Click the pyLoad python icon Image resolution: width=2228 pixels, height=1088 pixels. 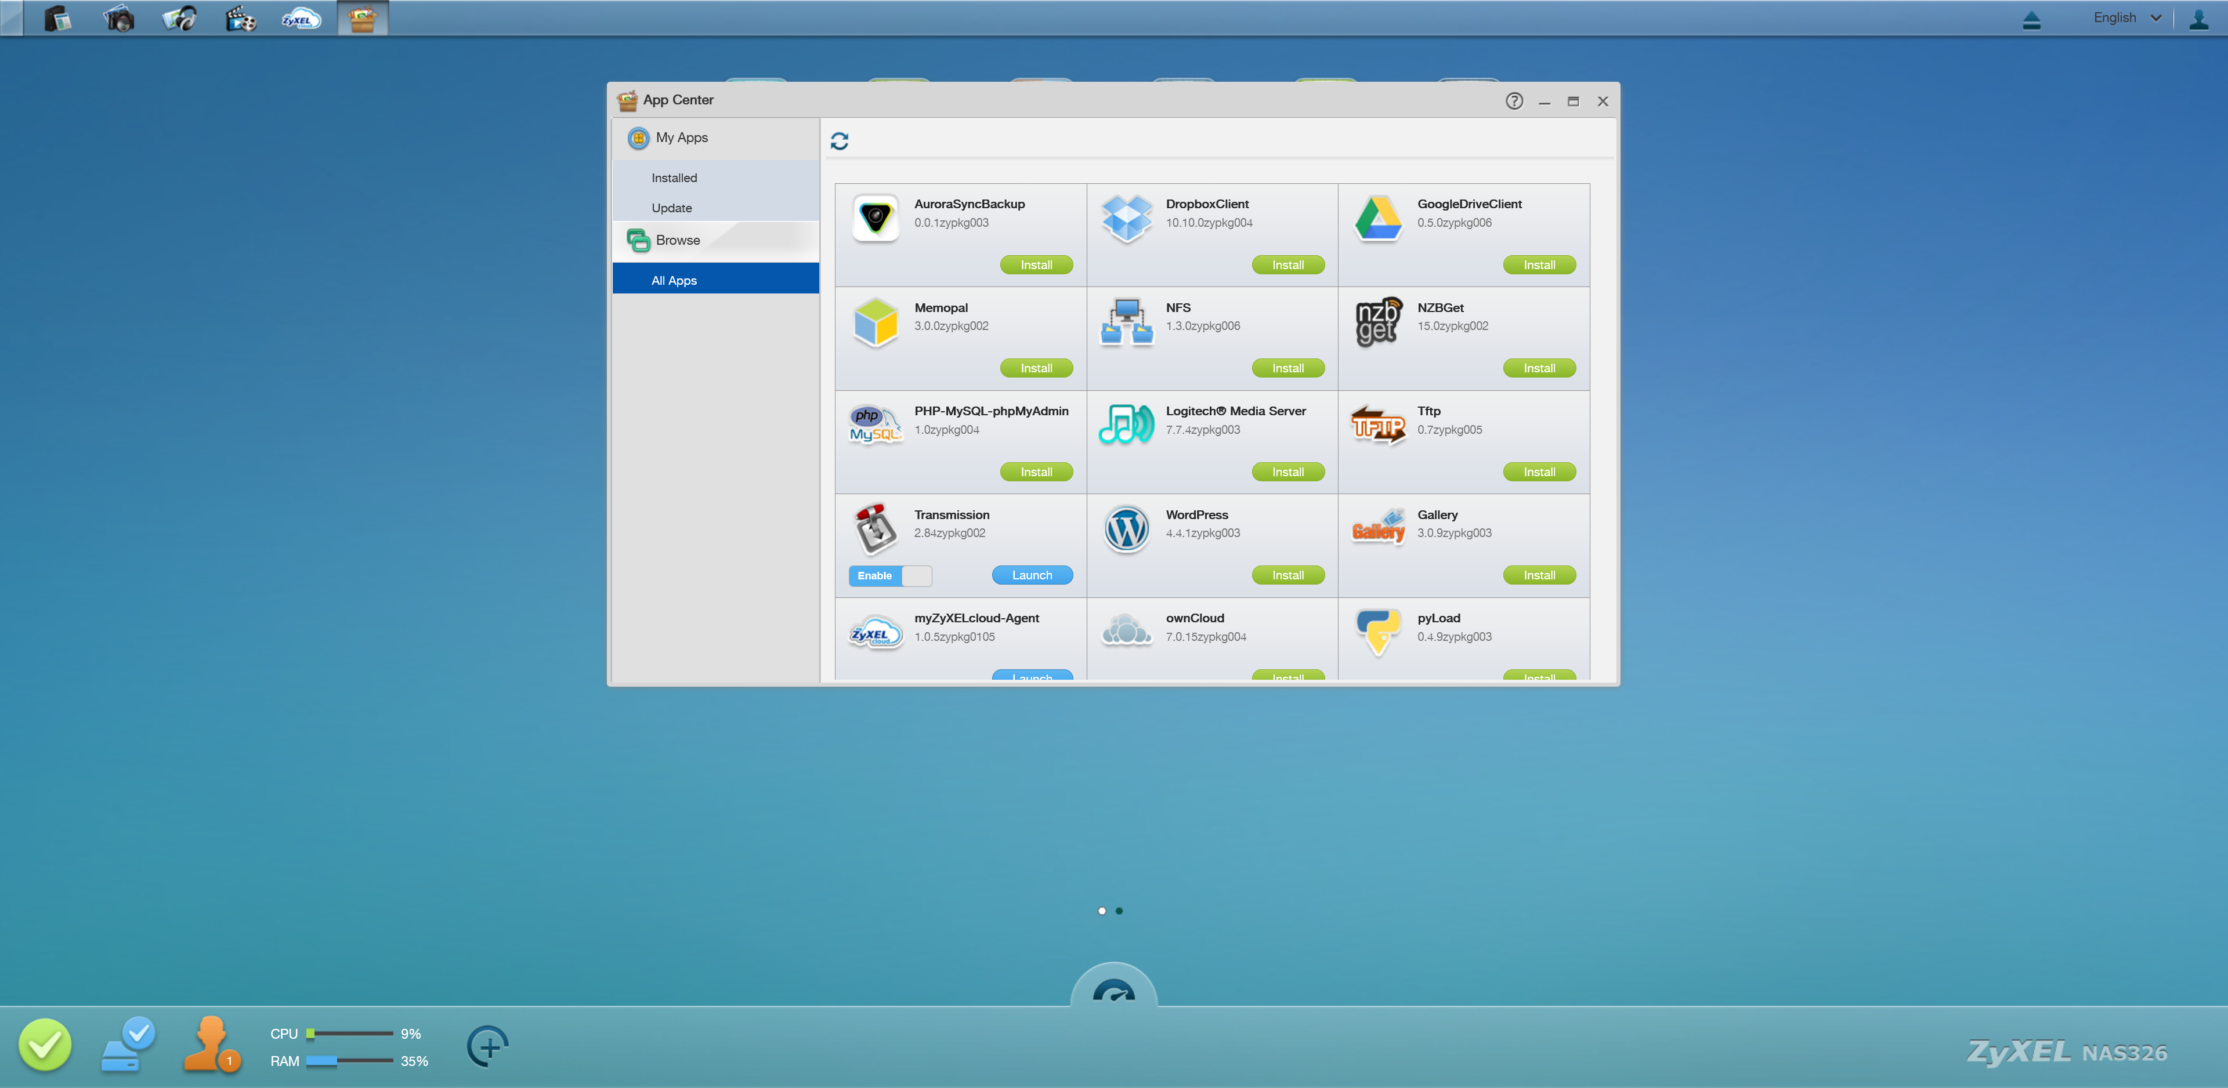coord(1378,632)
